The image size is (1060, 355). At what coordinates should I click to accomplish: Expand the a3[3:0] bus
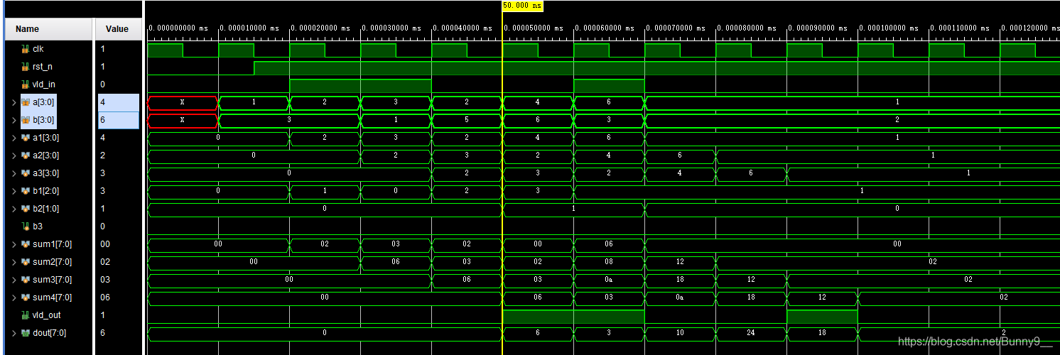(13, 173)
